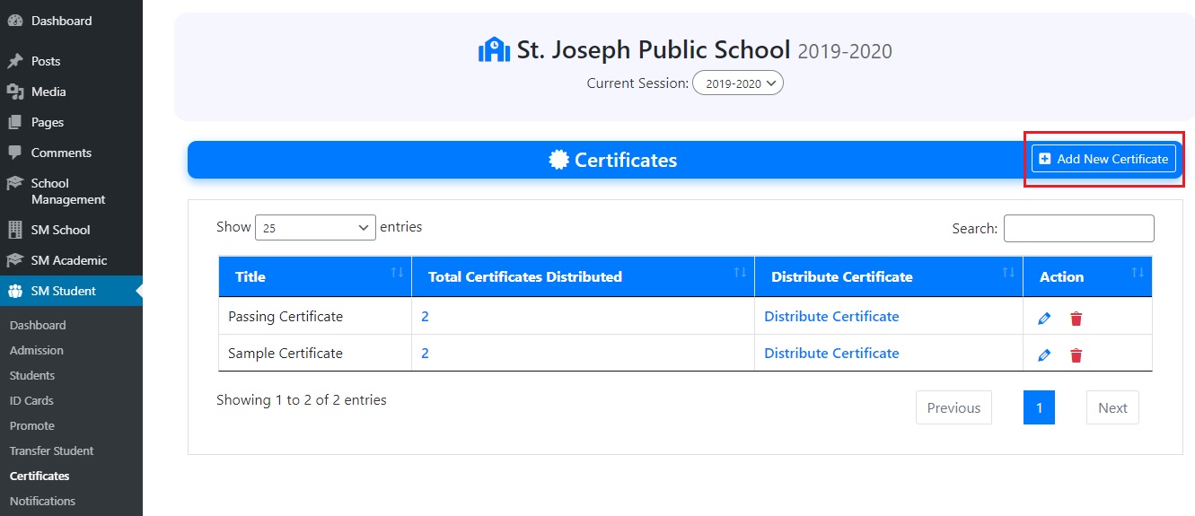Open the Show entries 25 dropdown
This screenshot has height=516, width=1195.
[x=316, y=228]
